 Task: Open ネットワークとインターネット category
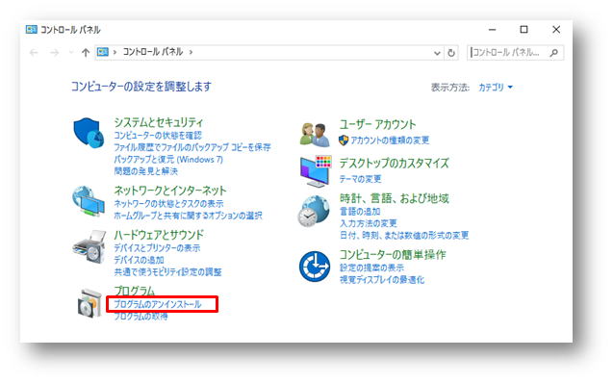(170, 191)
